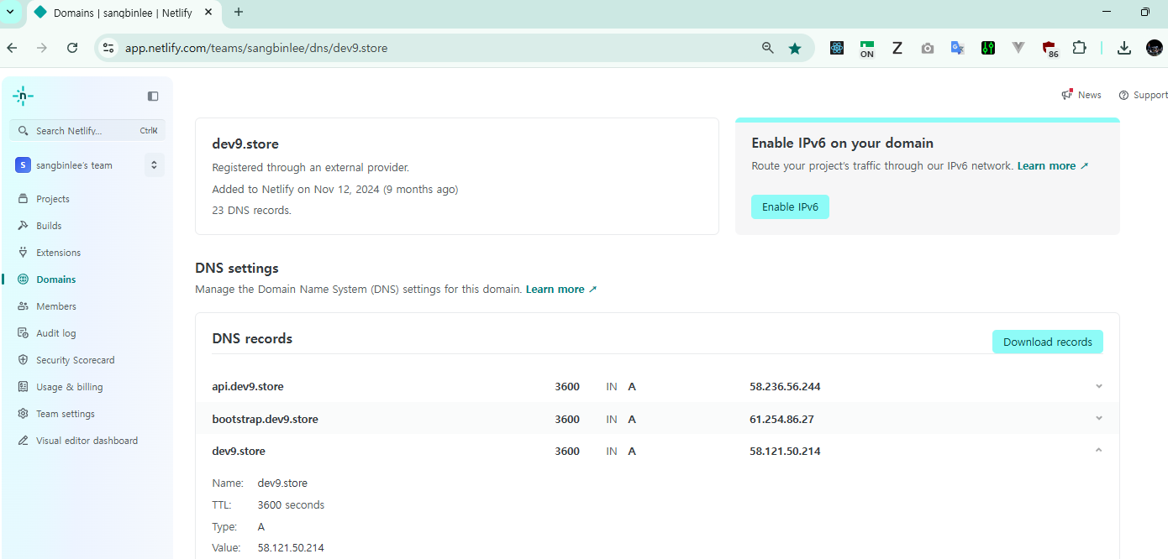Collapse the dev9.store record chevron

[x=1099, y=450]
